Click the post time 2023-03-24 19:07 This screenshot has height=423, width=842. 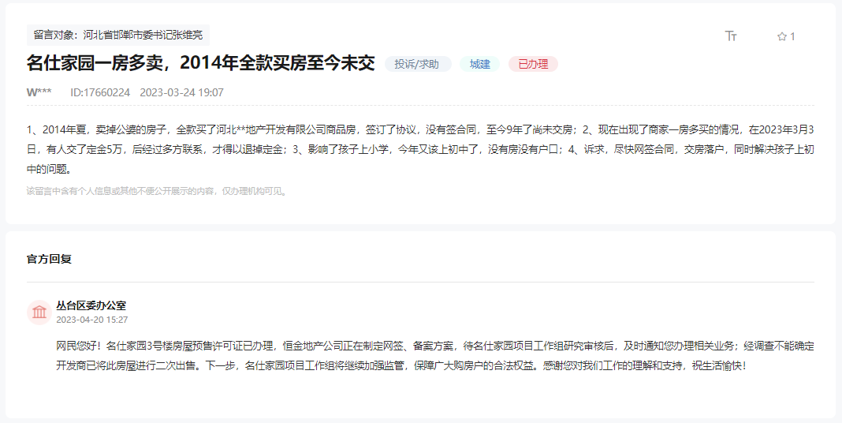[x=181, y=92]
